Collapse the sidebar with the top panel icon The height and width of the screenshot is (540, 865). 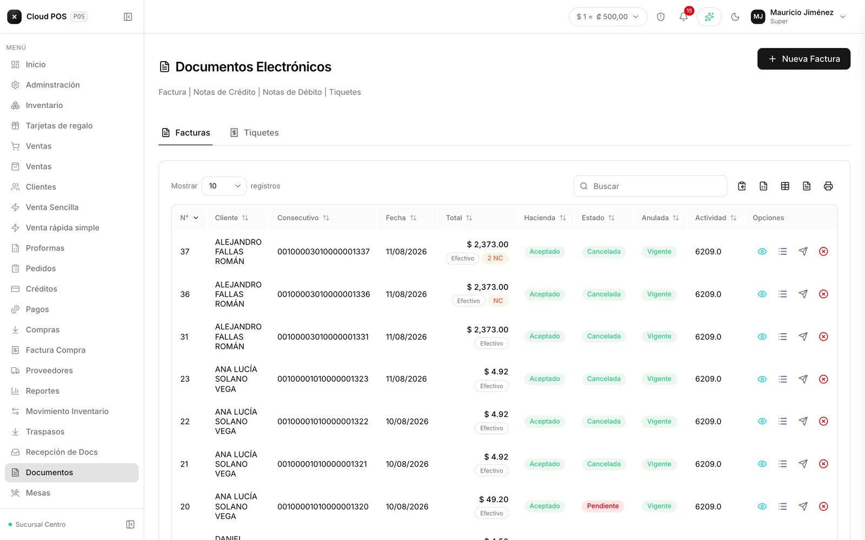(x=128, y=17)
